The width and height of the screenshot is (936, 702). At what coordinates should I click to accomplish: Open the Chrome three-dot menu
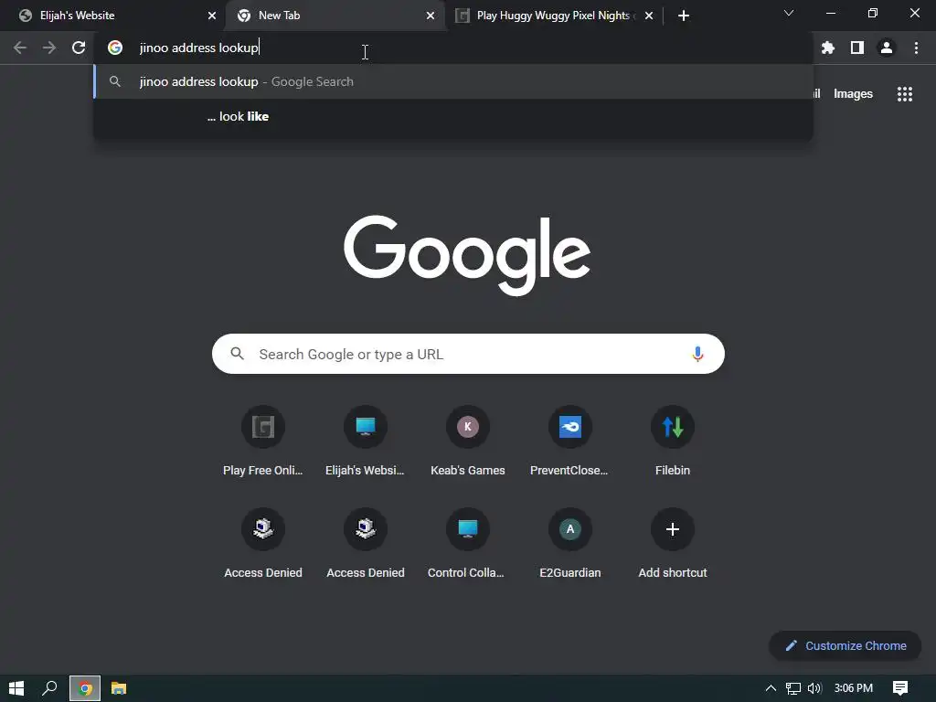tap(916, 48)
